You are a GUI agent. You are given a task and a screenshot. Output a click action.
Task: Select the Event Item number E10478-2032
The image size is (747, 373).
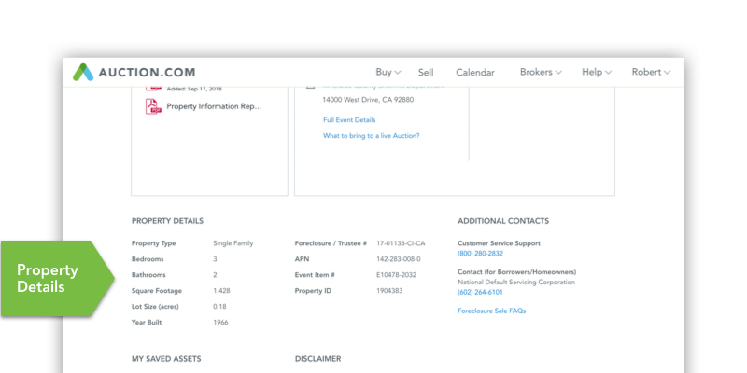tap(399, 275)
